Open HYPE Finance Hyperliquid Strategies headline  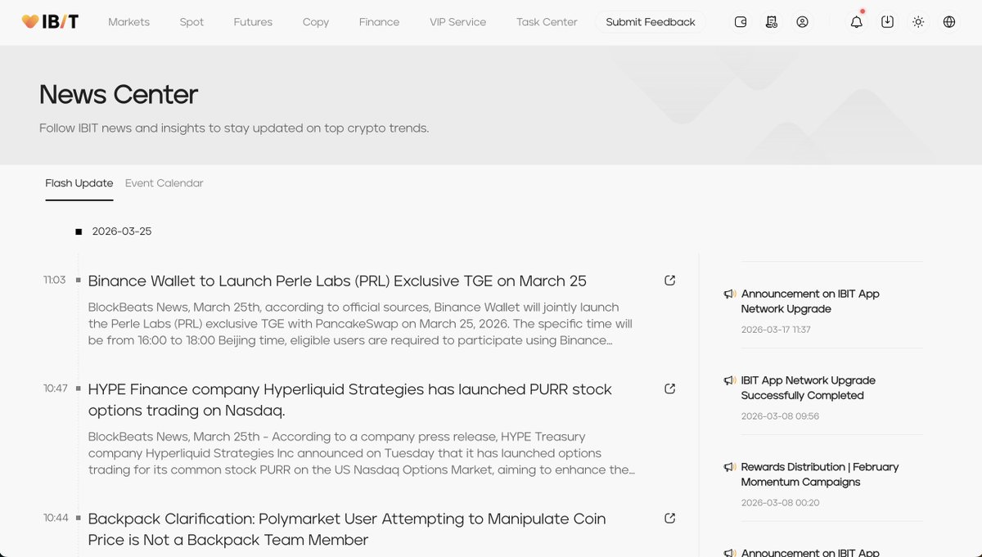click(350, 399)
